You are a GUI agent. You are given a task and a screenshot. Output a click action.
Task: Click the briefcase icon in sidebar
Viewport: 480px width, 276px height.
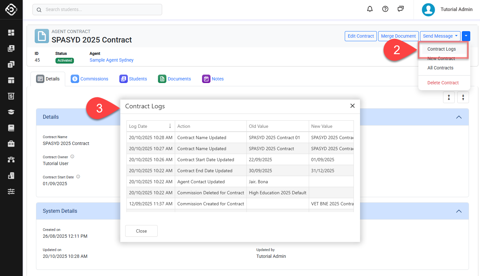[11, 144]
